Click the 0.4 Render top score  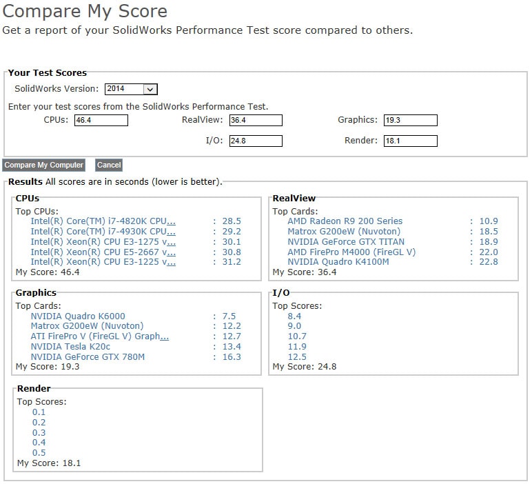point(39,443)
